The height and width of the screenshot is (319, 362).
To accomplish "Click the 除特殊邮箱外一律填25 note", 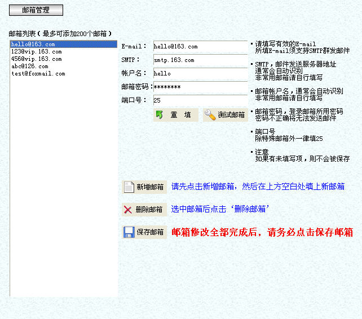I will [x=289, y=139].
